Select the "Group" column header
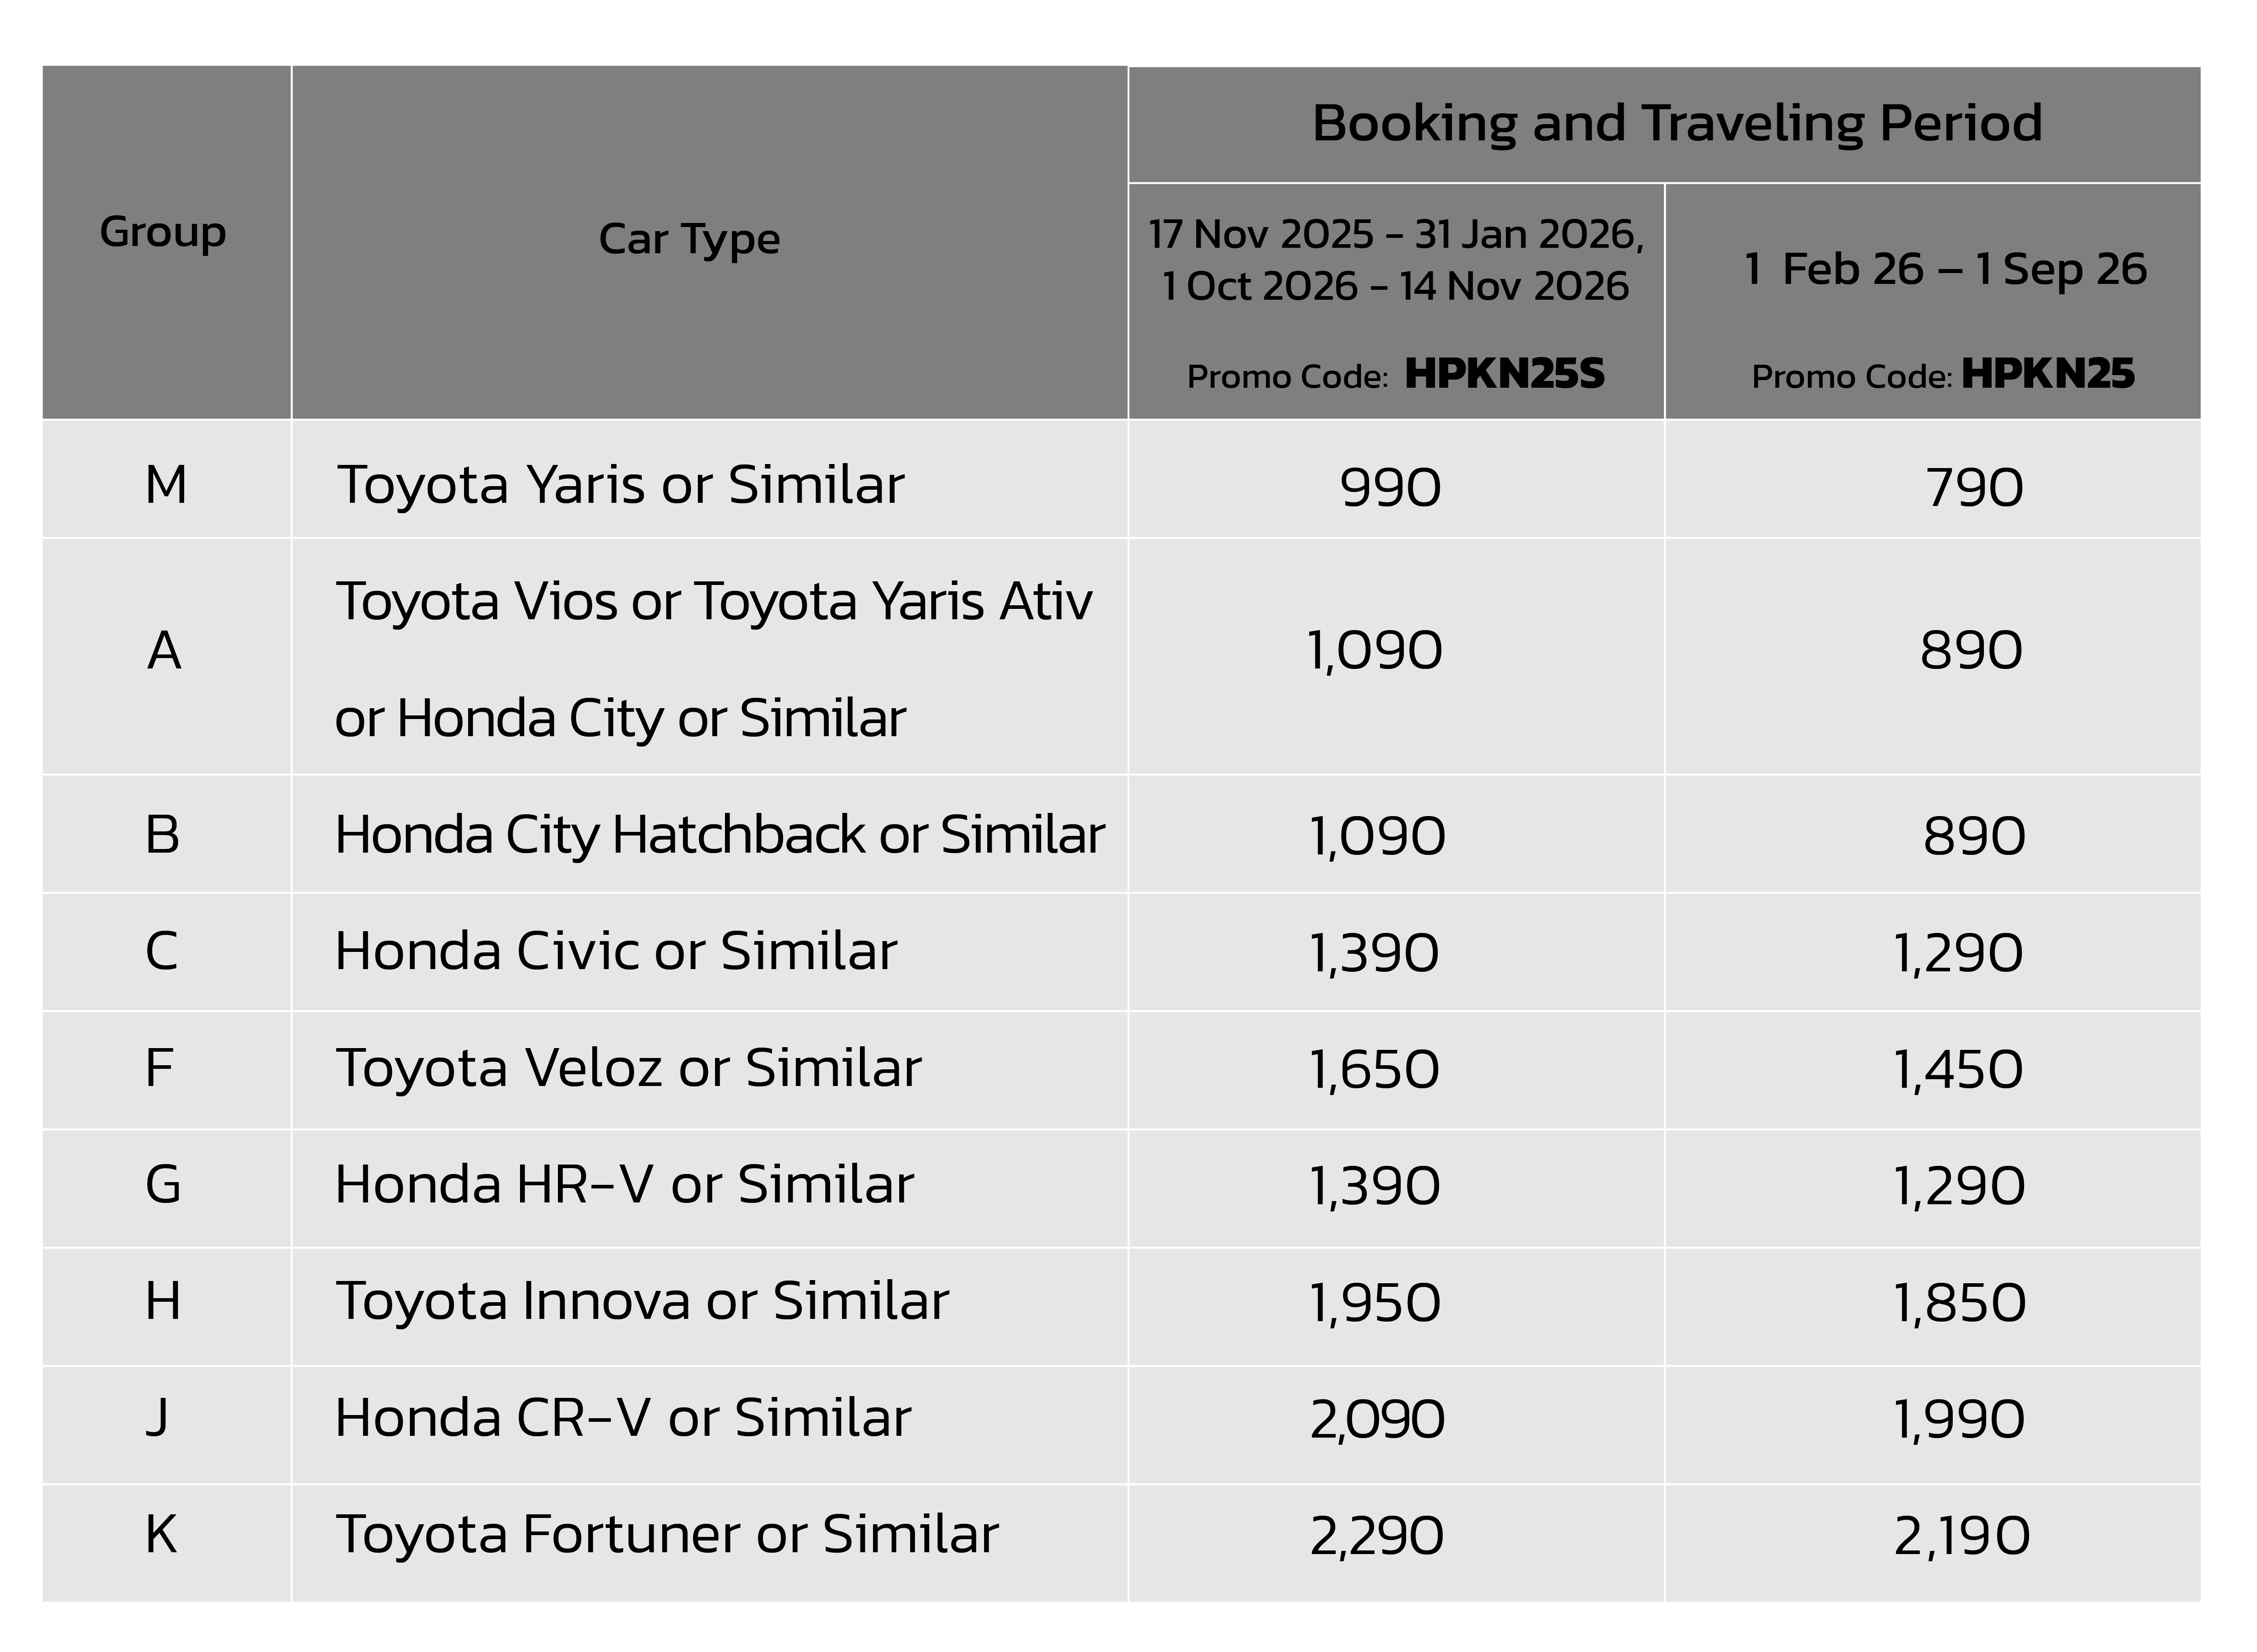 coord(163,232)
